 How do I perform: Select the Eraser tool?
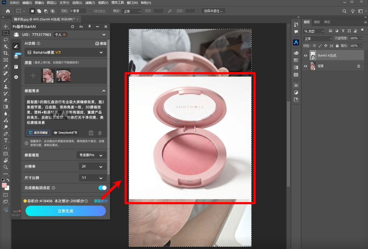[6, 100]
